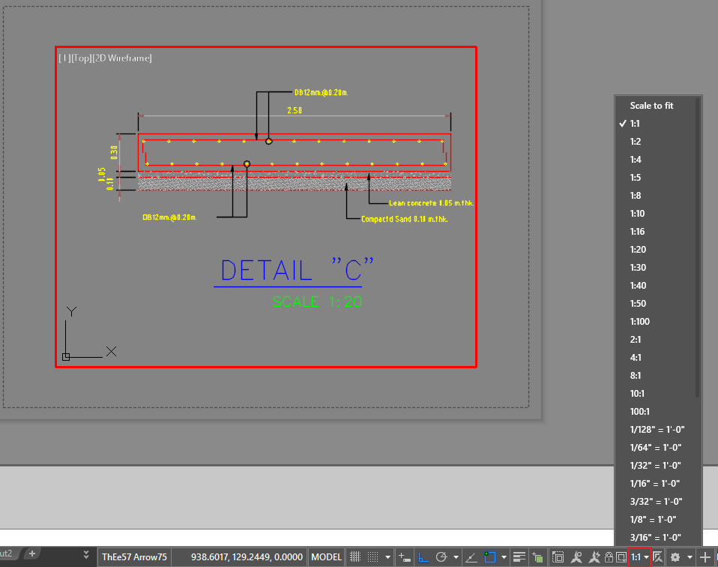
Task: Click the add annotation scales icon
Action: point(594,556)
